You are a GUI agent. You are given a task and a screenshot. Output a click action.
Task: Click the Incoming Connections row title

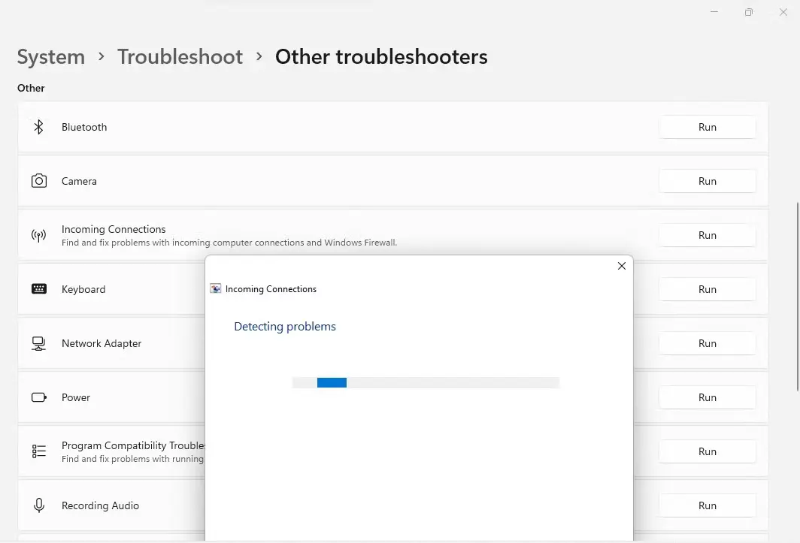tap(114, 229)
